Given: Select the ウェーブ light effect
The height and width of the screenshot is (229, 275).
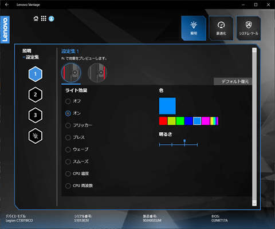Looking at the screenshot, I should coord(77,149).
